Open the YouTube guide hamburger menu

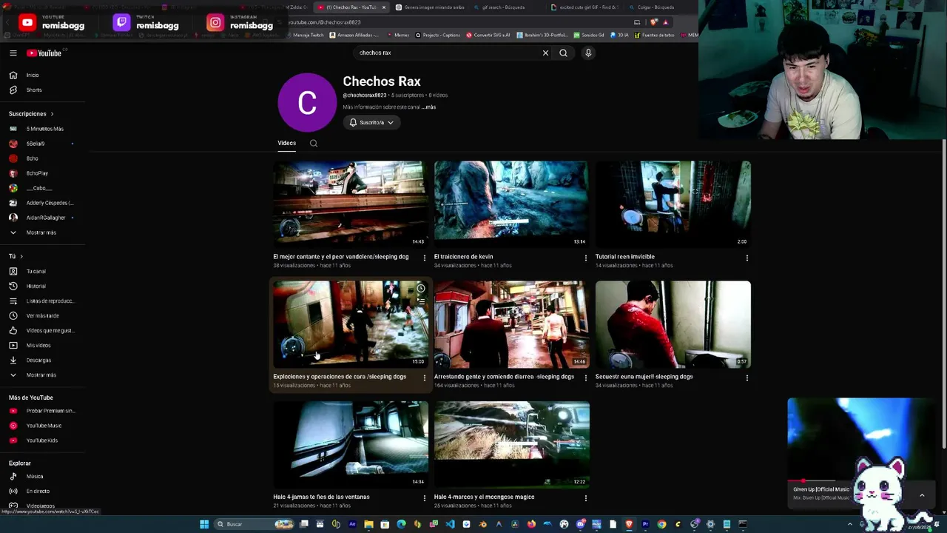13,53
